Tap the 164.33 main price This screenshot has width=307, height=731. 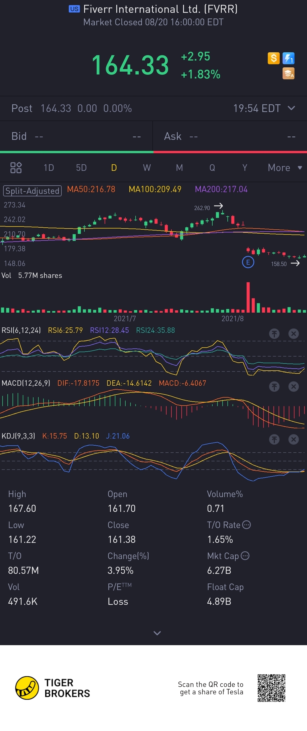point(130,65)
